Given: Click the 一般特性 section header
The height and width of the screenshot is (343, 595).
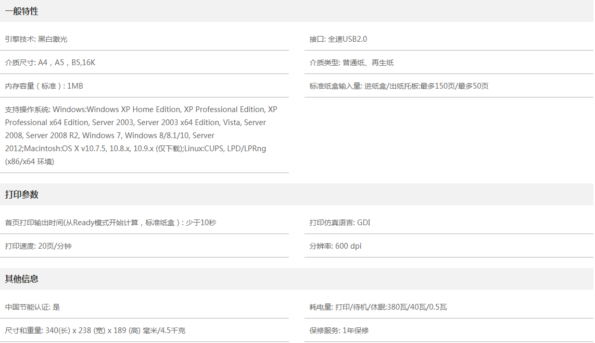Looking at the screenshot, I should pos(22,11).
